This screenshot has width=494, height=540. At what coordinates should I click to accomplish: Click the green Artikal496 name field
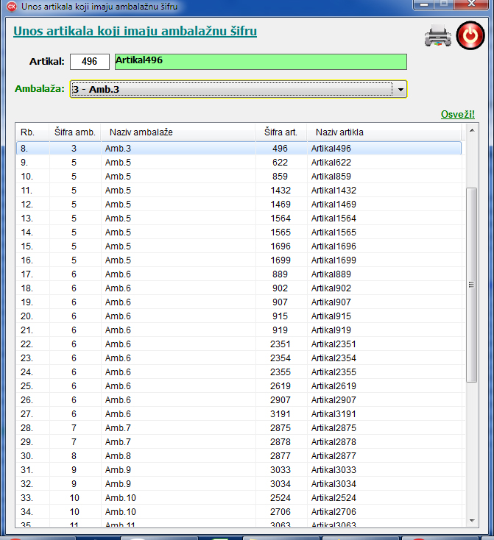pos(261,62)
